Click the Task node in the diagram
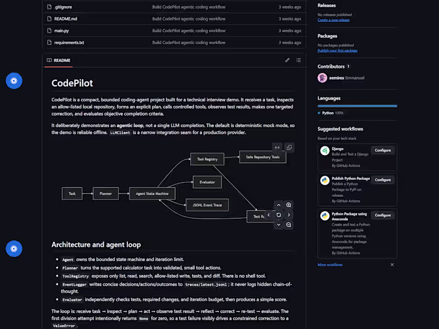The width and height of the screenshot is (439, 329). tap(72, 194)
